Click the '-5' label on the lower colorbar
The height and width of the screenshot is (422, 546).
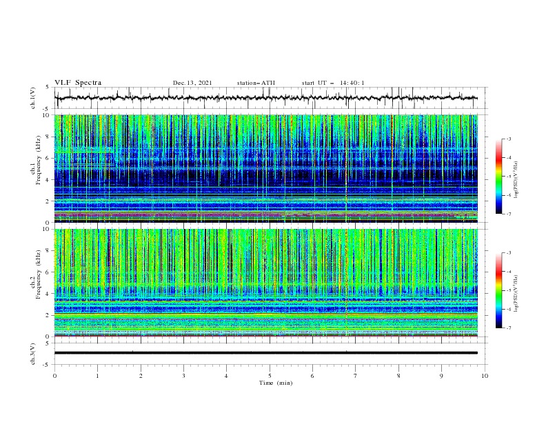tap(508, 290)
